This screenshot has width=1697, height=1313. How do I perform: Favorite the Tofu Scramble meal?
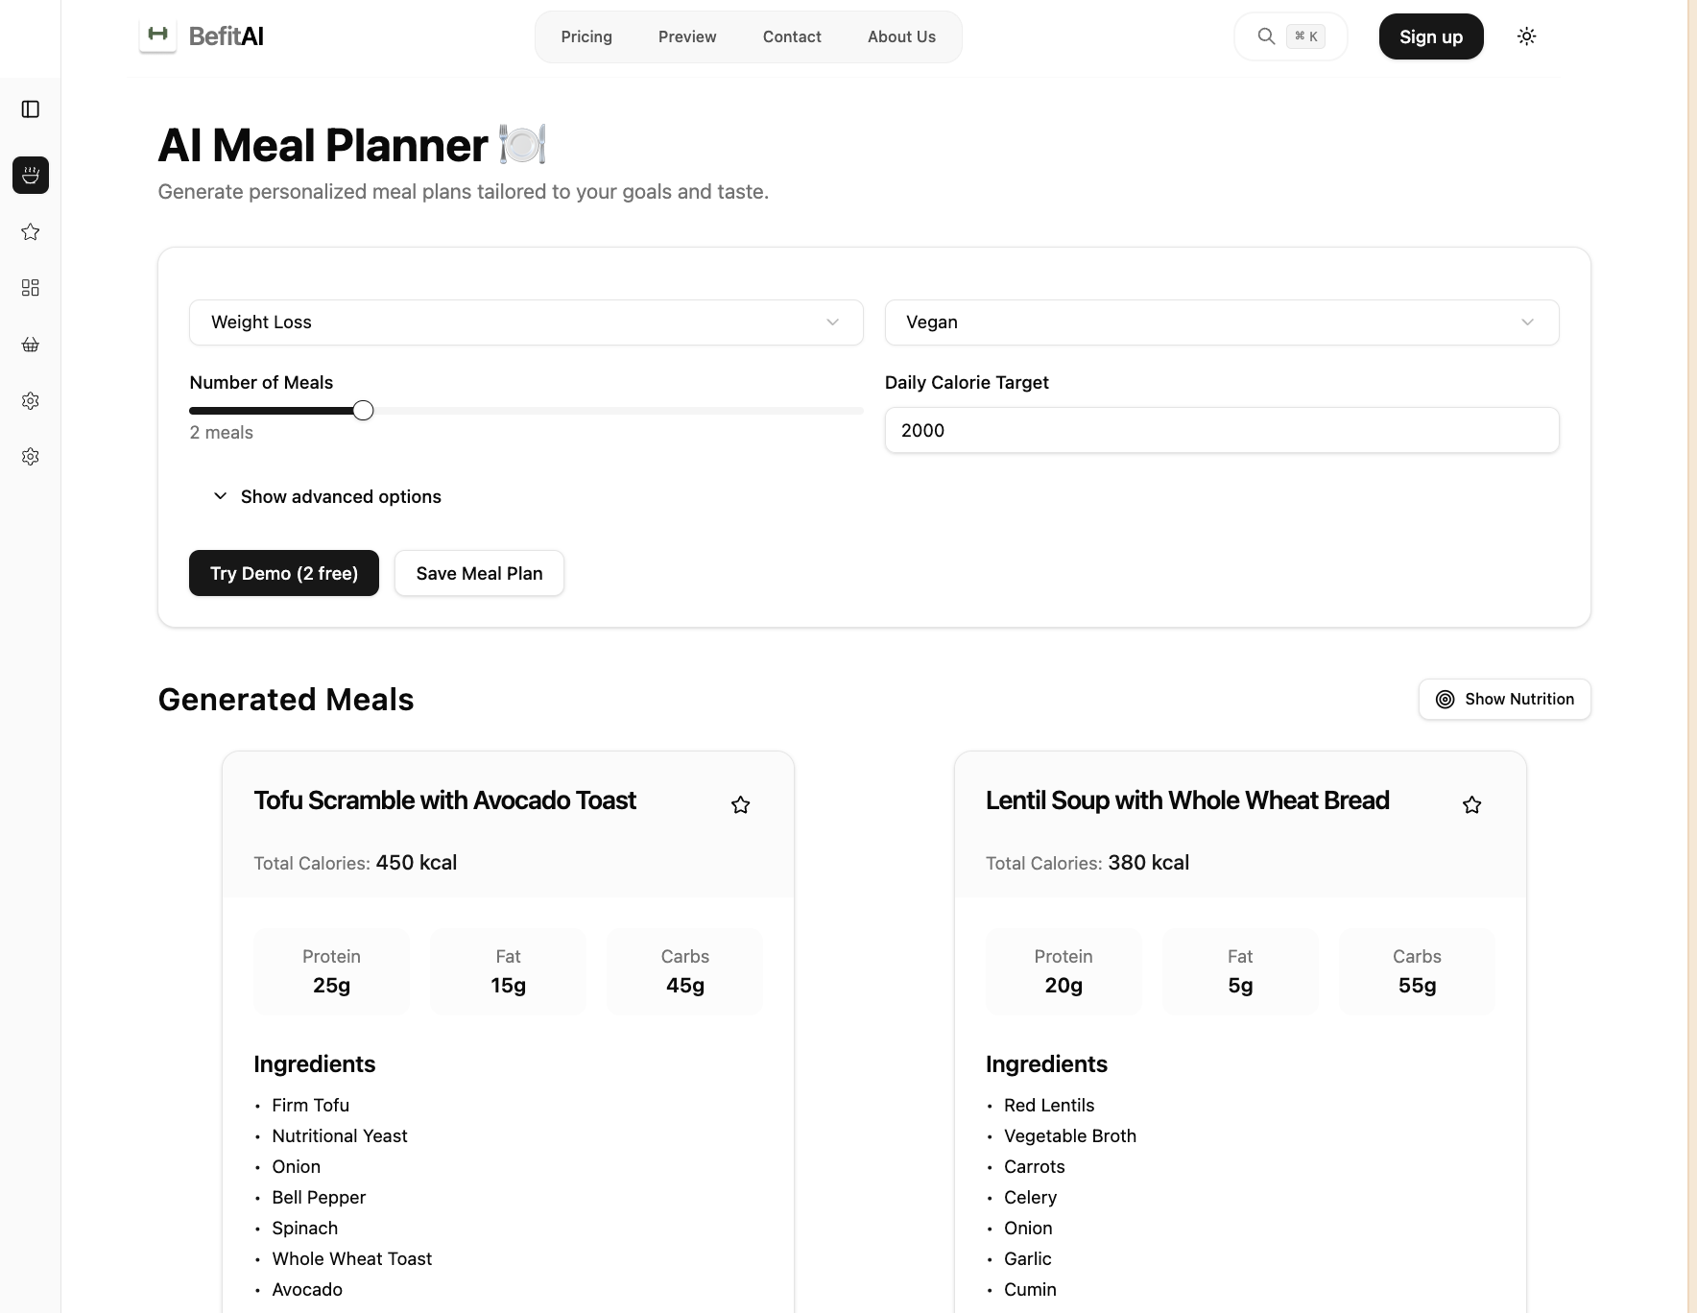[740, 805]
